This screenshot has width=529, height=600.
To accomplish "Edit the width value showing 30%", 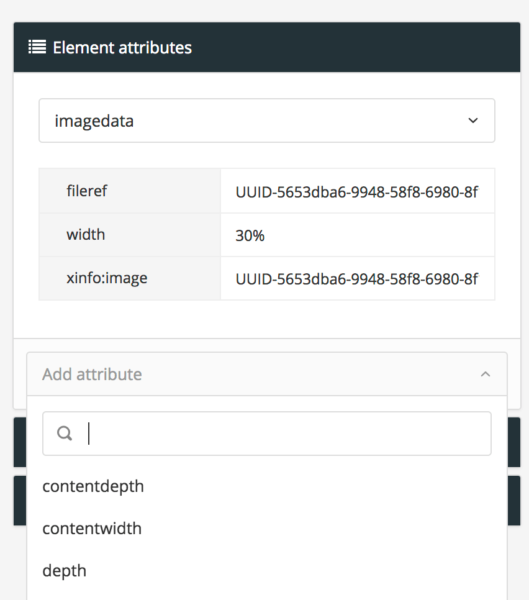I will pos(357,235).
